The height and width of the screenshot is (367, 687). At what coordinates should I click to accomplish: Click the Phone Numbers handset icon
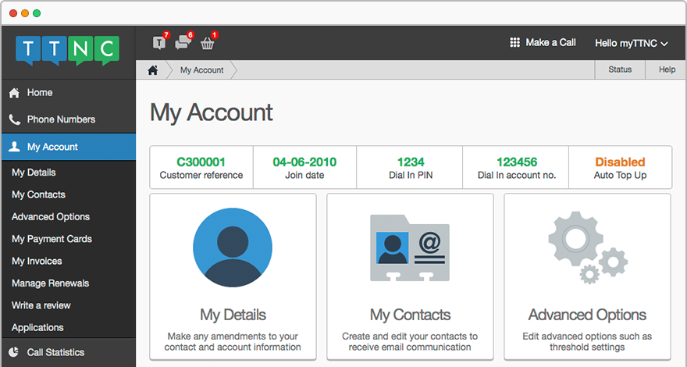tap(15, 119)
